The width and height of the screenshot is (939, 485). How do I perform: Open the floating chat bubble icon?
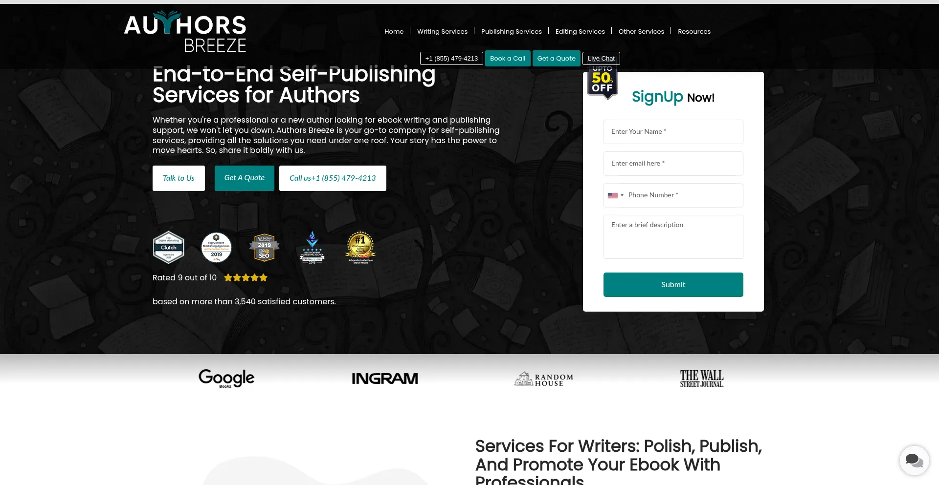click(914, 460)
